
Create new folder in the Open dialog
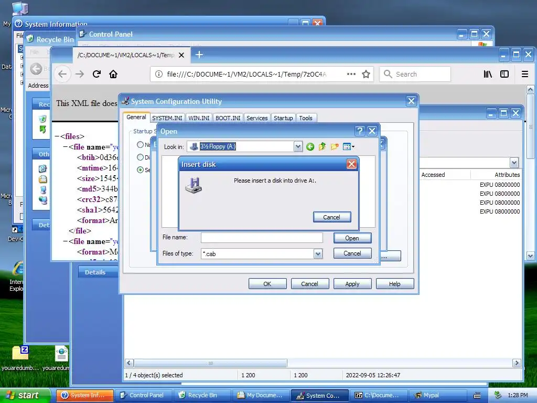334,147
